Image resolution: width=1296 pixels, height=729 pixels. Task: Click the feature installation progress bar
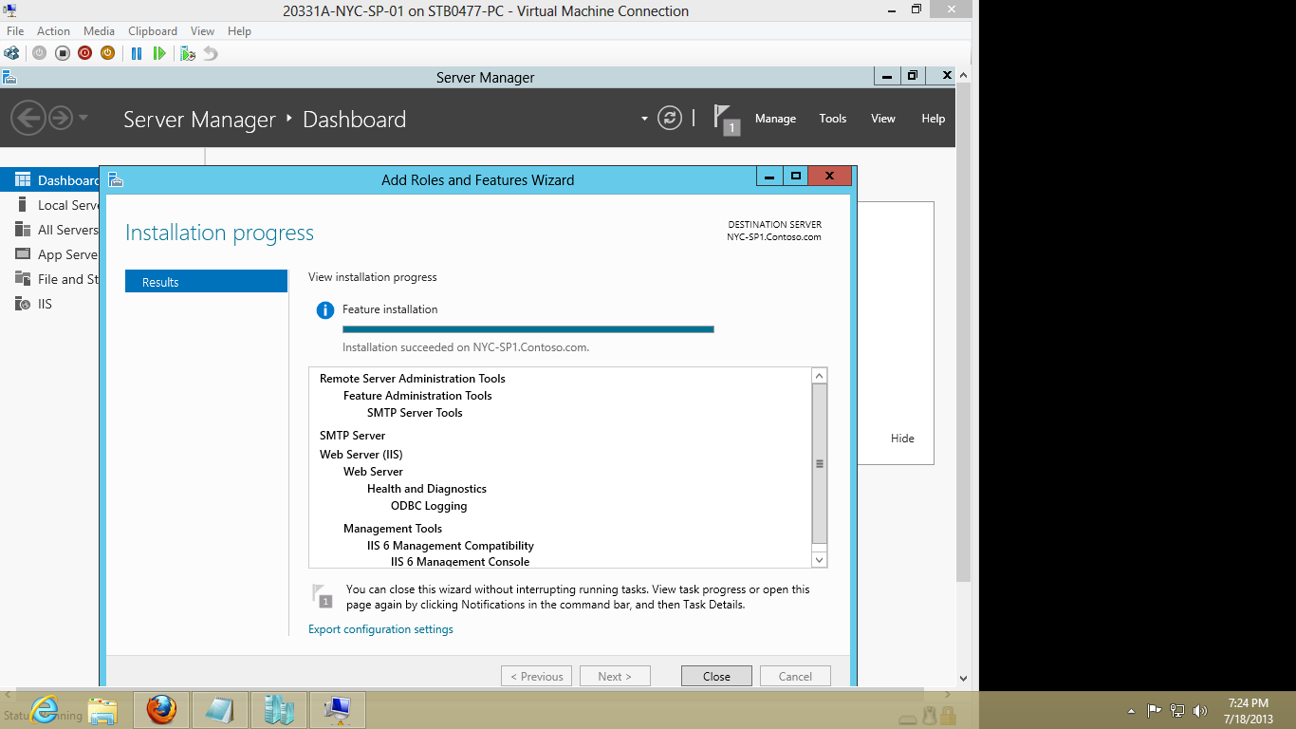point(528,329)
